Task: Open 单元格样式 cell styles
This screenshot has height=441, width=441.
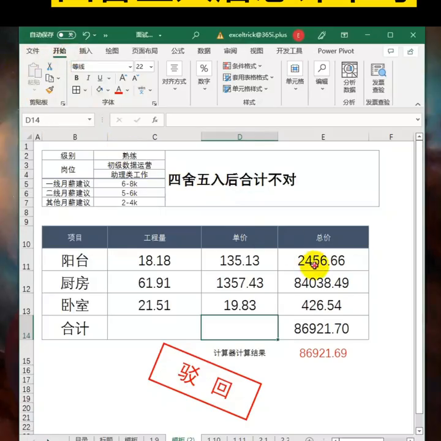Action: (245, 89)
